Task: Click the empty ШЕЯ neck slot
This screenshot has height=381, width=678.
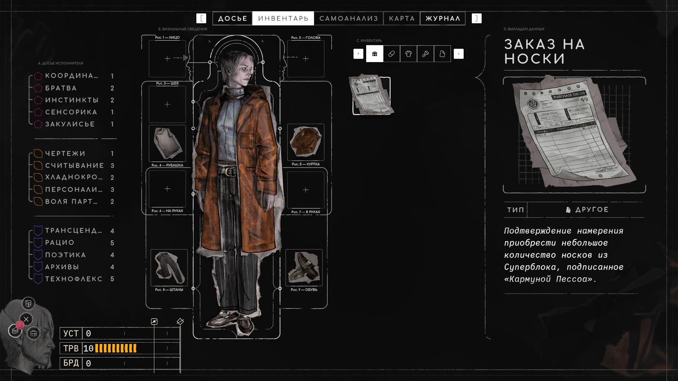Action: pyautogui.click(x=167, y=104)
